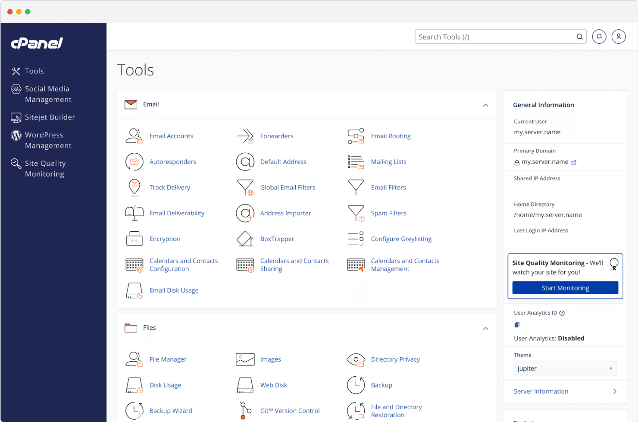Open the Theme jupiter dropdown
The width and height of the screenshot is (638, 422).
tap(565, 368)
